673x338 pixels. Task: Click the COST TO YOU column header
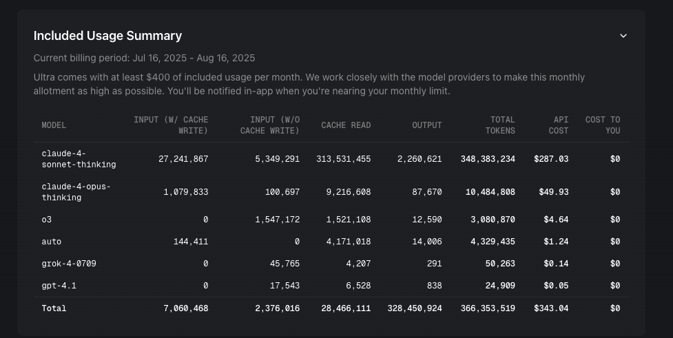click(603, 125)
